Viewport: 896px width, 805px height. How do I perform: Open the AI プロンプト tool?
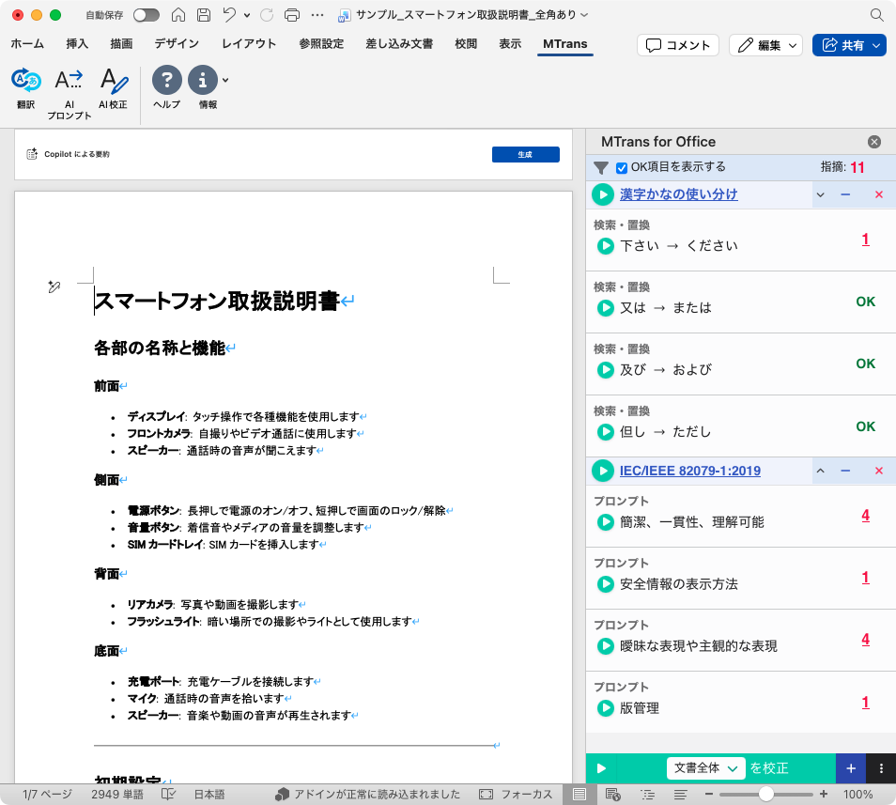(69, 82)
